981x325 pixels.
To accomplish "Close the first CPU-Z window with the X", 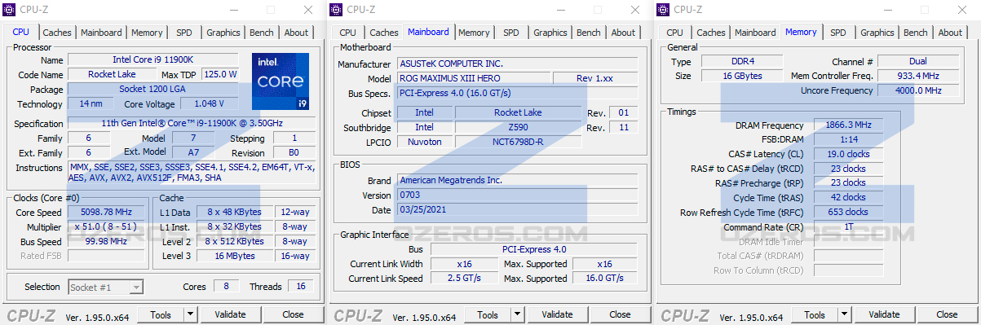I will pos(307,10).
